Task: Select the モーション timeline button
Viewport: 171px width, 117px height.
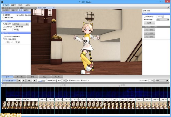Action: tap(20, 77)
